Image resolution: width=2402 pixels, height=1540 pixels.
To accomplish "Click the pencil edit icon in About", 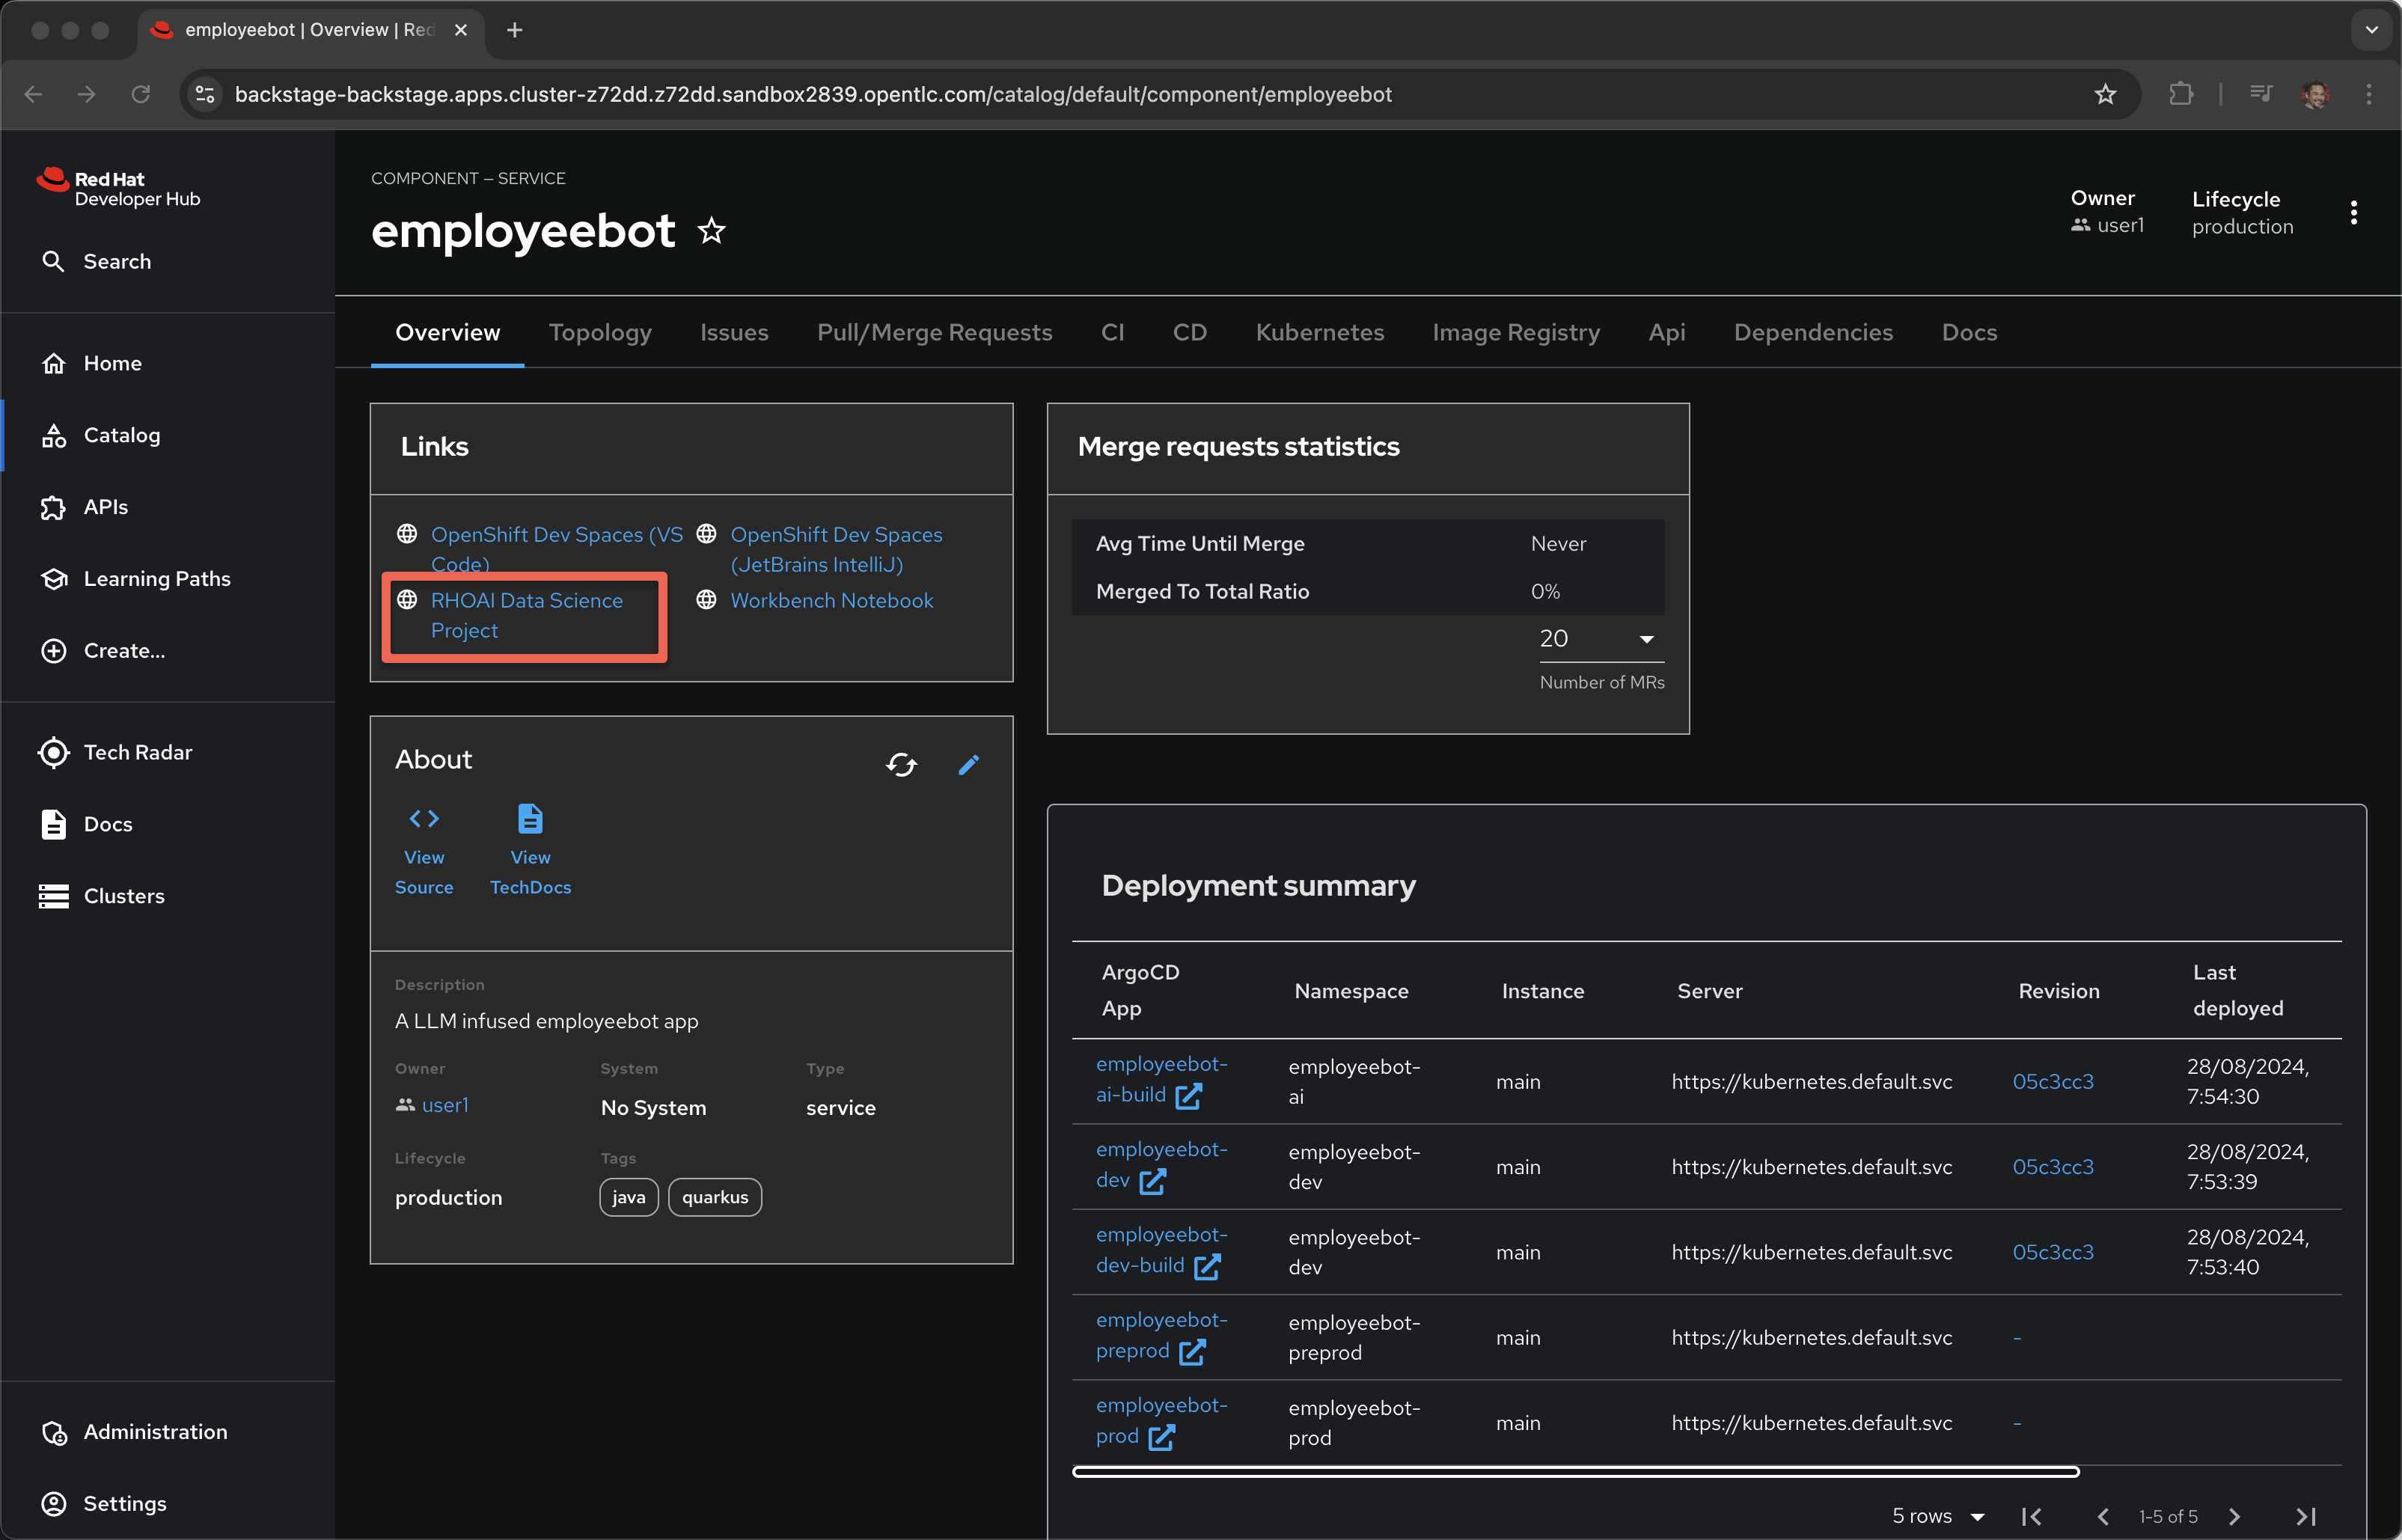I will click(968, 765).
